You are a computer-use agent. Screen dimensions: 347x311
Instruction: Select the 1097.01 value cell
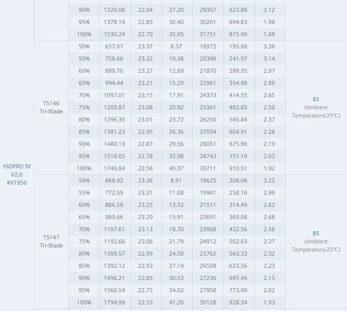click(114, 95)
